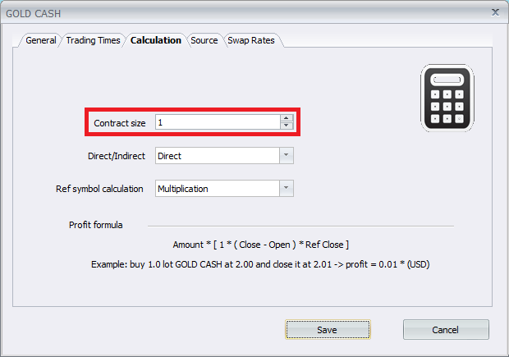Click the Amount formula text line
This screenshot has width=509, height=357.
click(261, 245)
